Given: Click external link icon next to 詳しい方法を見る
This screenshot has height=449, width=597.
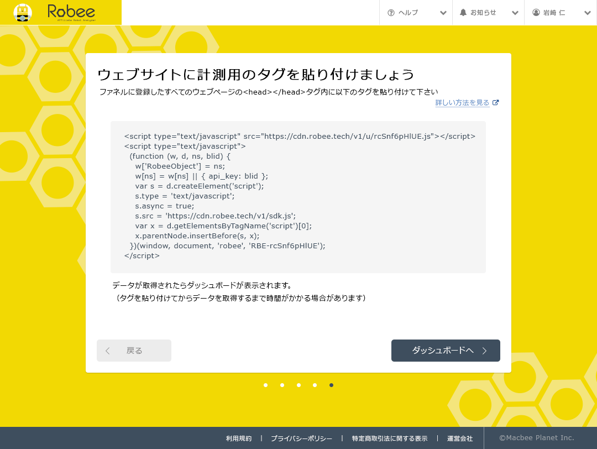Looking at the screenshot, I should [x=495, y=102].
